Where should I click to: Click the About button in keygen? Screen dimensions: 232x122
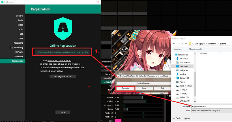pos(144,88)
